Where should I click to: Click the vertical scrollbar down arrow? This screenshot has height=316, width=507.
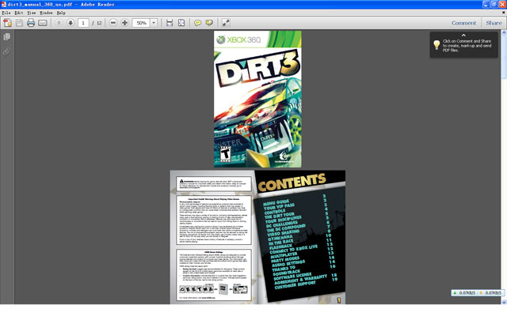pos(504,302)
